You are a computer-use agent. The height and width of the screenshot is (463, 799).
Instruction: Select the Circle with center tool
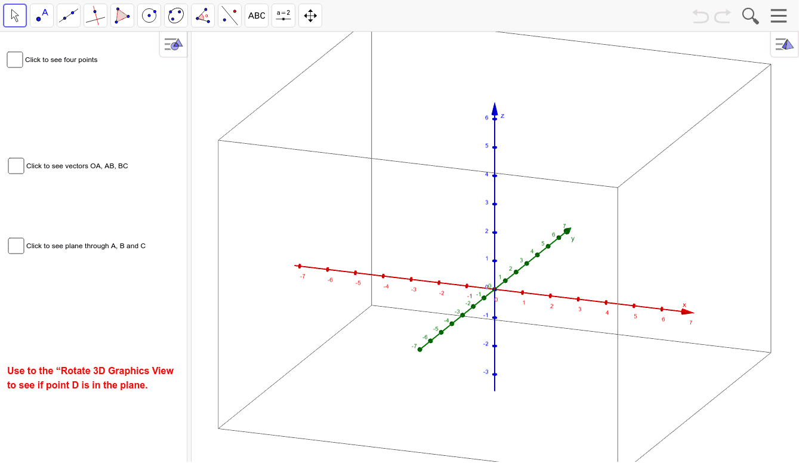click(149, 16)
